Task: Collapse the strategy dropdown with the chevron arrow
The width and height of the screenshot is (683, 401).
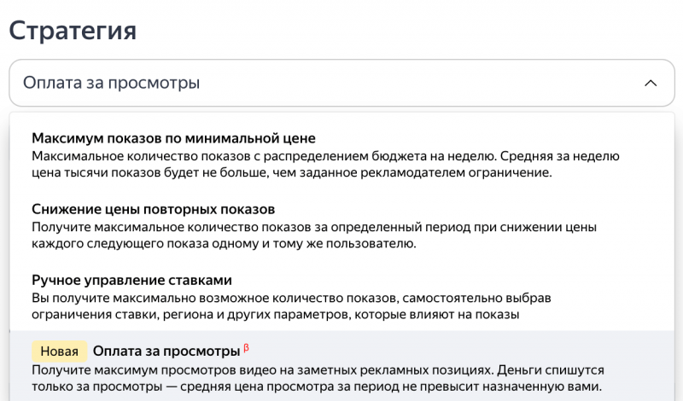Action: [x=651, y=83]
